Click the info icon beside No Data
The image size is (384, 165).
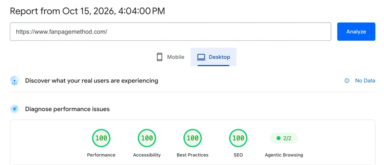coord(347,81)
